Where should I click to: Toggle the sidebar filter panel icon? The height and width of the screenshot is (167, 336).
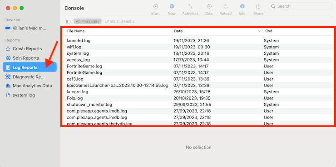68,21
